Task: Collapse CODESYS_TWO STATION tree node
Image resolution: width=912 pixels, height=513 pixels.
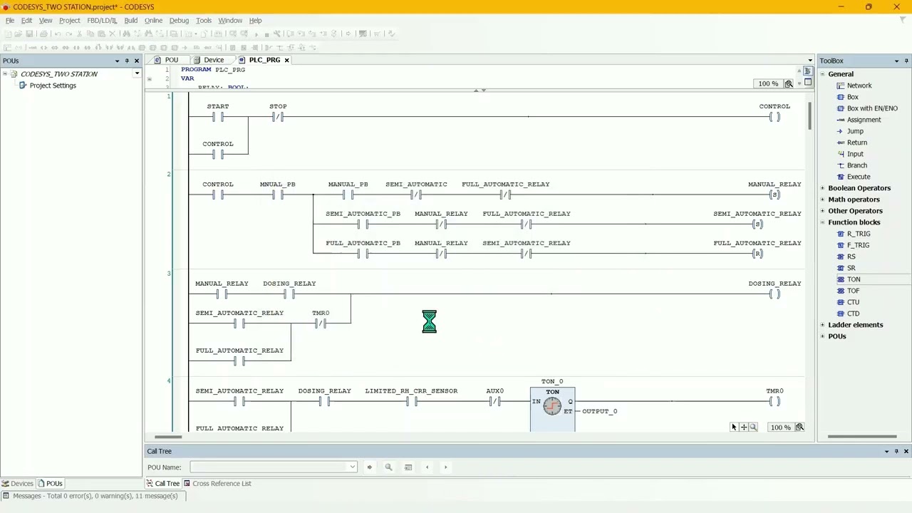Action: pyautogui.click(x=5, y=74)
